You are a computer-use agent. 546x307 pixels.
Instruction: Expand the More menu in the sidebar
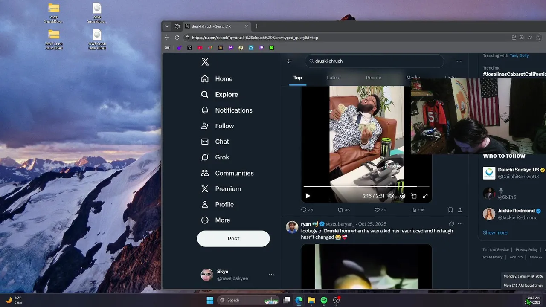(215, 220)
